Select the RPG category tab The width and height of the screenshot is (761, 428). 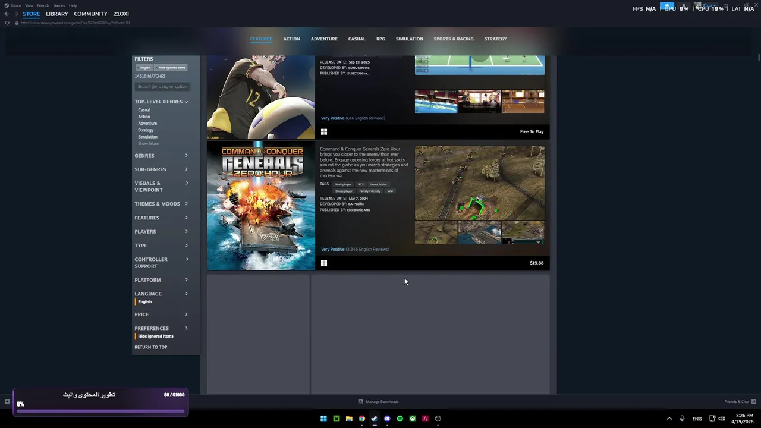[x=380, y=39]
